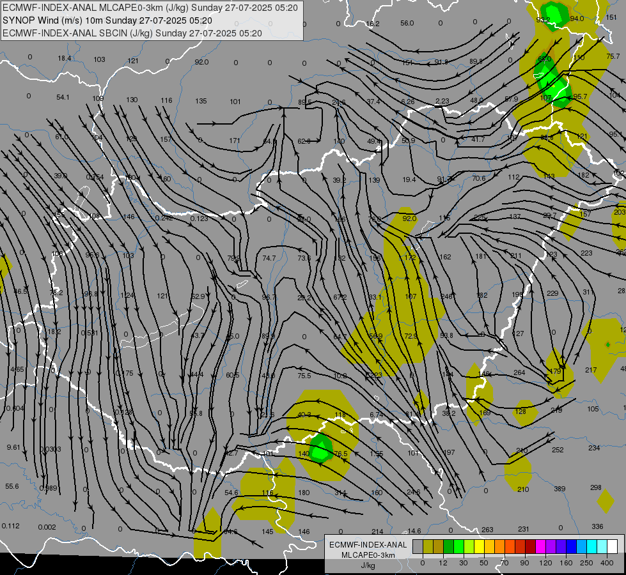The image size is (626, 575).
Task: Click the map value 74.7
Action: tap(269, 258)
